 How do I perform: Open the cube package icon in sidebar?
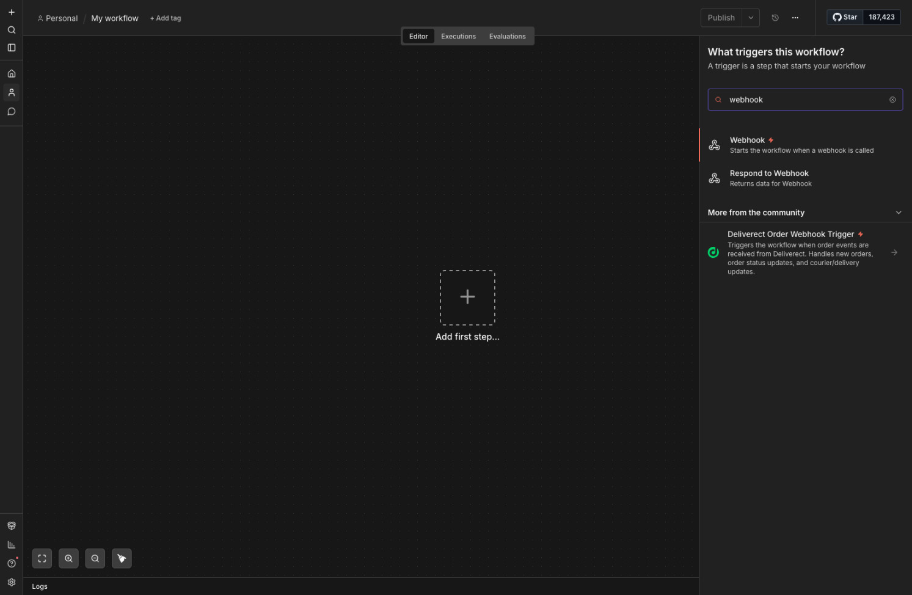[x=11, y=525]
